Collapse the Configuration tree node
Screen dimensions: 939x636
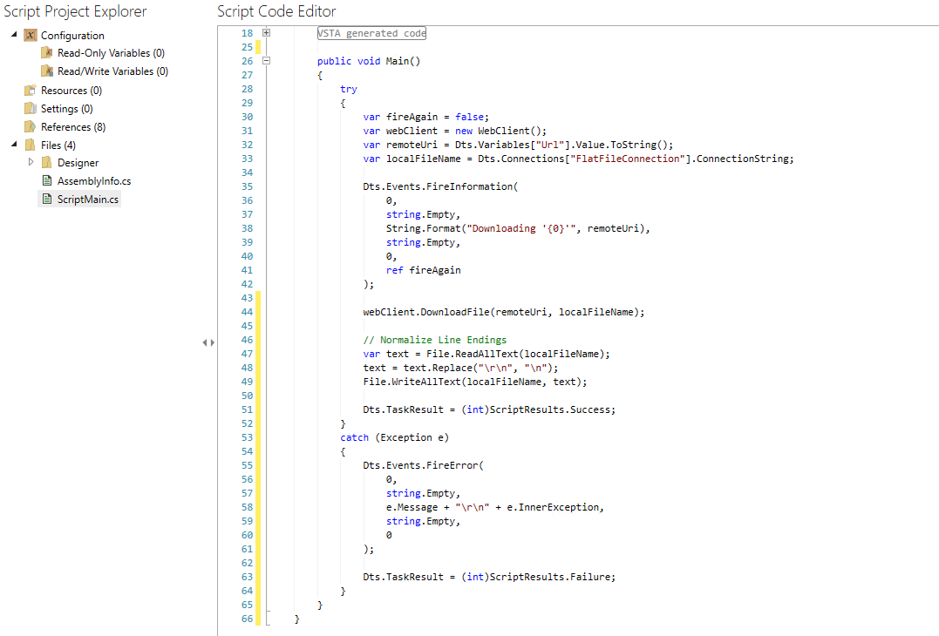[12, 35]
